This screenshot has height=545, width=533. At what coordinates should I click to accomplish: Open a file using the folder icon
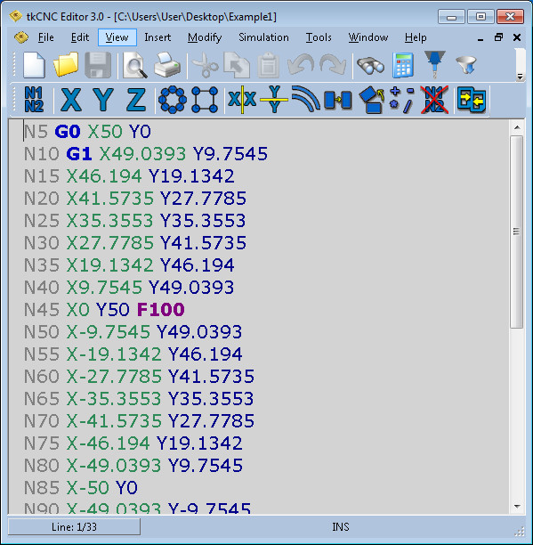66,65
